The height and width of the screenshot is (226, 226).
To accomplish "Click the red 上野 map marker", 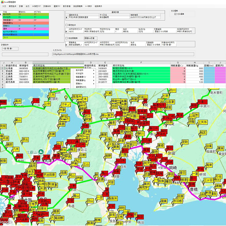I will (73, 186).
